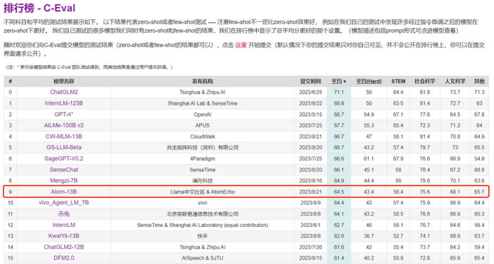Viewport: 494px width, 264px height.
Task: Click the 提交时间 column header
Action: click(310, 81)
